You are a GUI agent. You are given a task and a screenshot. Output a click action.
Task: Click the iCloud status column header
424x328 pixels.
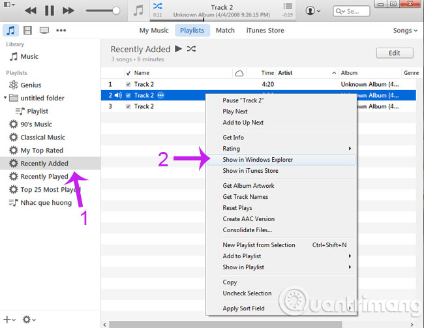pyautogui.click(x=239, y=73)
